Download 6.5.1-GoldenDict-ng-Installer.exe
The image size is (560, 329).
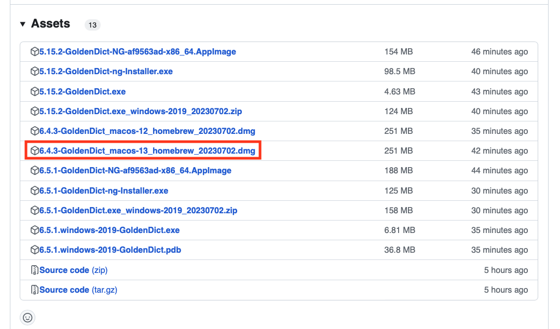104,190
